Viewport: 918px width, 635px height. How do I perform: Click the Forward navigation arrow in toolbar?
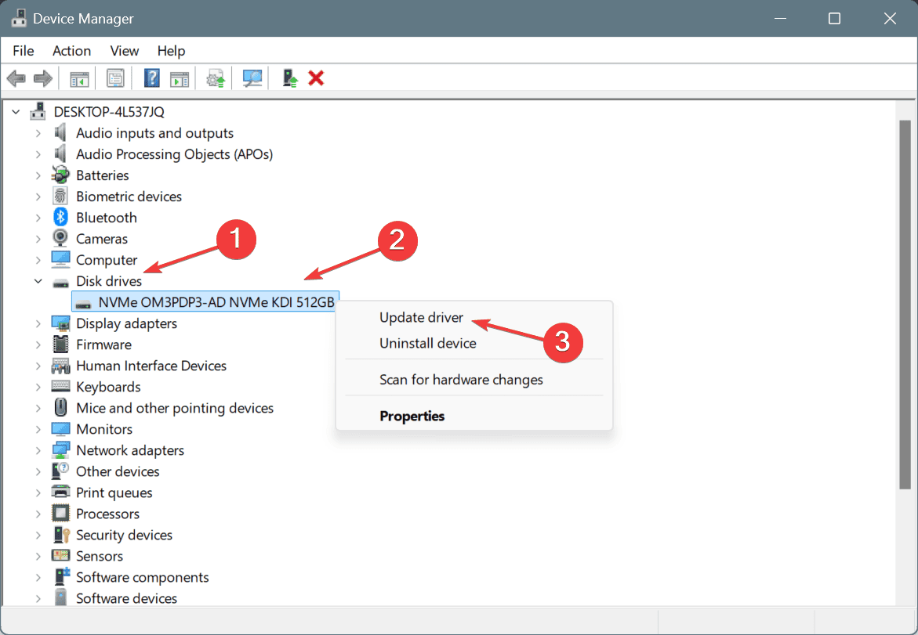[x=43, y=78]
